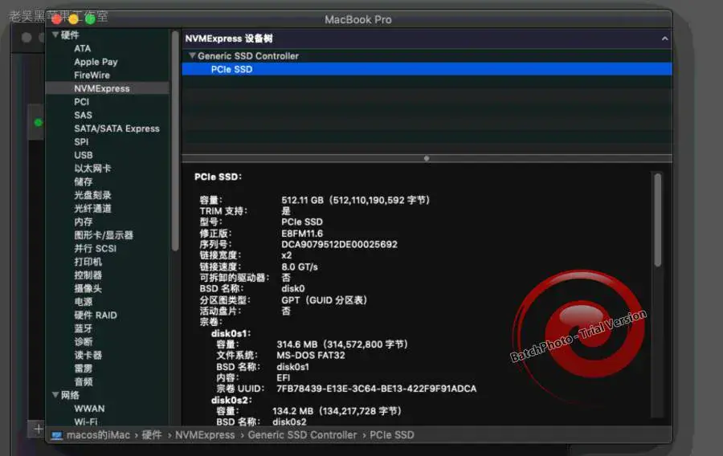Click 硬件 in the path bar
Image resolution: width=723 pixels, height=456 pixels.
coord(151,435)
